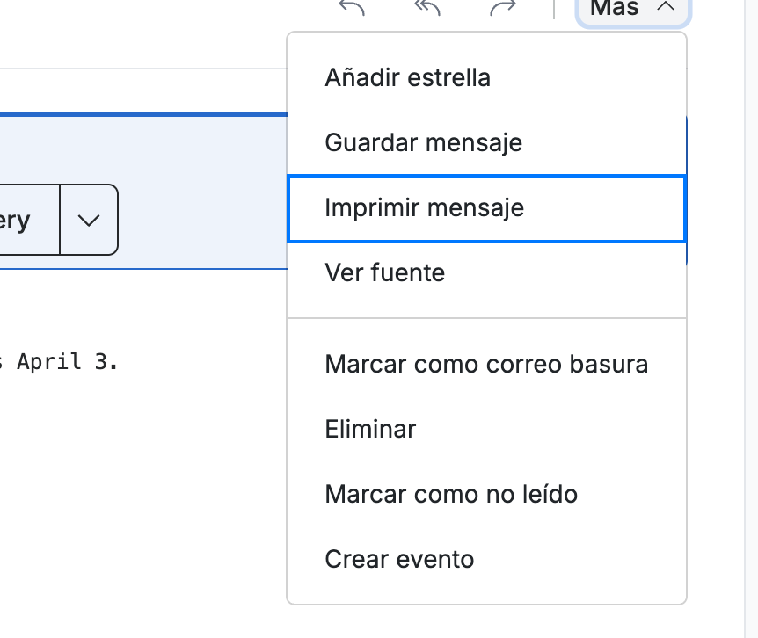This screenshot has width=758, height=638.
Task: Click the Más label text
Action: coord(615,8)
